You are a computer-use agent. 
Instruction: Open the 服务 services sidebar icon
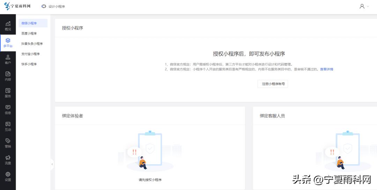[8, 93]
